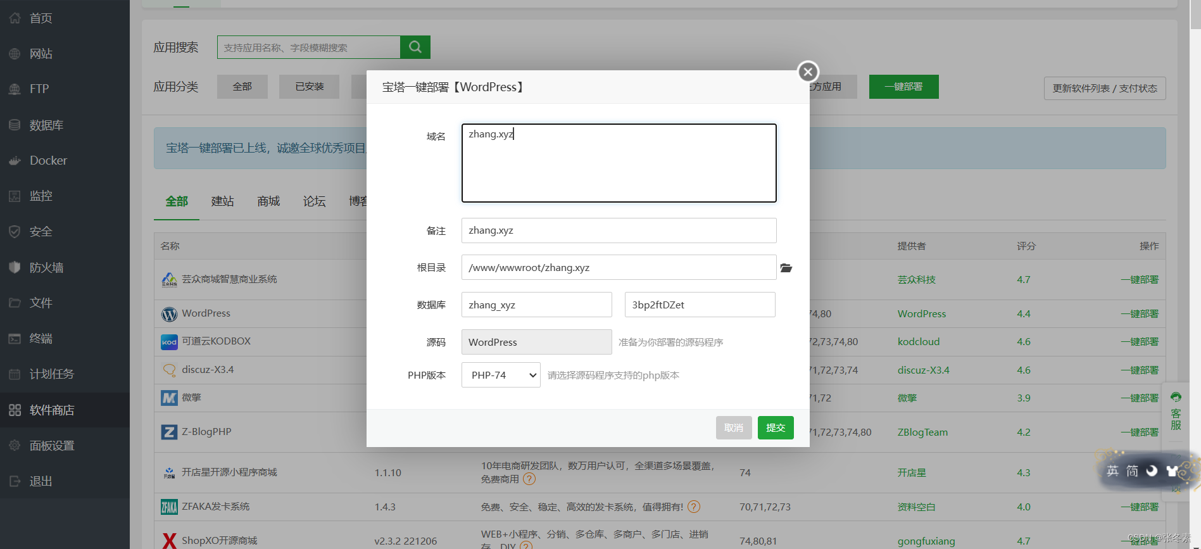Click help icon beside 开店星 description
Viewport: 1201px width, 549px height.
click(x=529, y=479)
